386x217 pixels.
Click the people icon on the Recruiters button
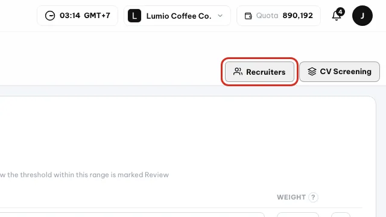[238, 72]
